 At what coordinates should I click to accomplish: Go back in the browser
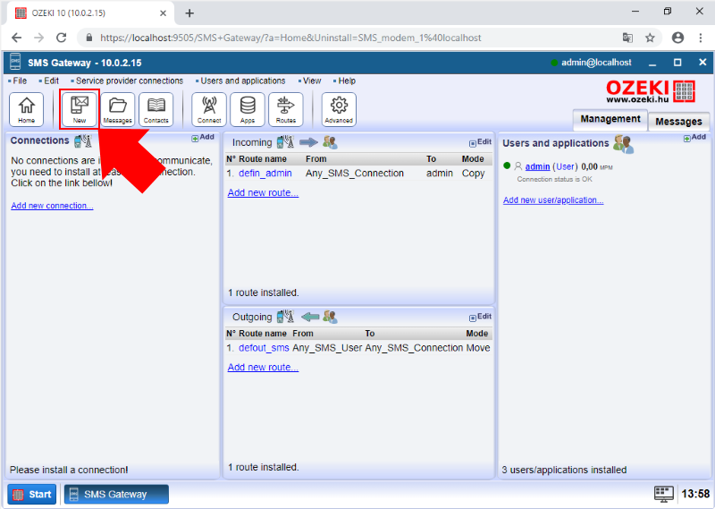tap(16, 38)
